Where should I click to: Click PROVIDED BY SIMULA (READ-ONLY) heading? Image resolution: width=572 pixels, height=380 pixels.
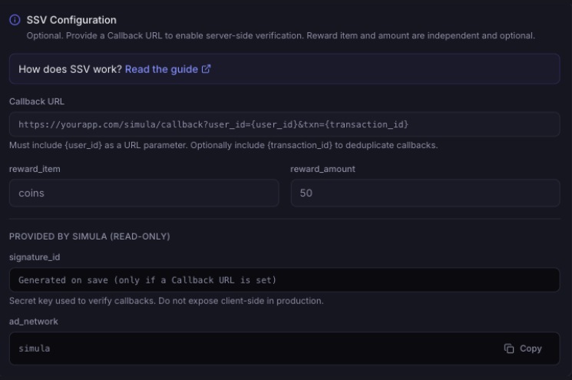pos(89,236)
